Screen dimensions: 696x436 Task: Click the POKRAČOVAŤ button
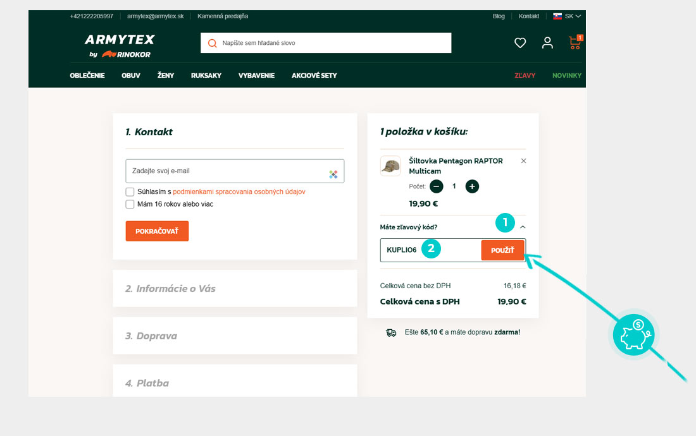157,231
